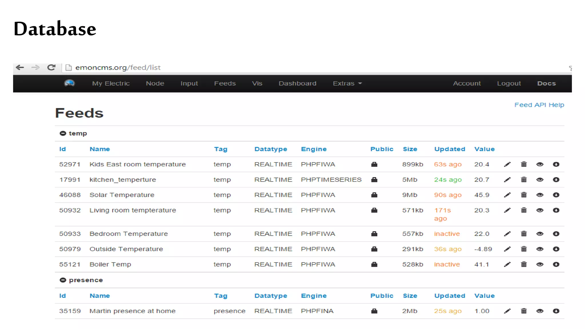
Task: Click the pencil icon for Boiler Temp
Action: point(507,264)
